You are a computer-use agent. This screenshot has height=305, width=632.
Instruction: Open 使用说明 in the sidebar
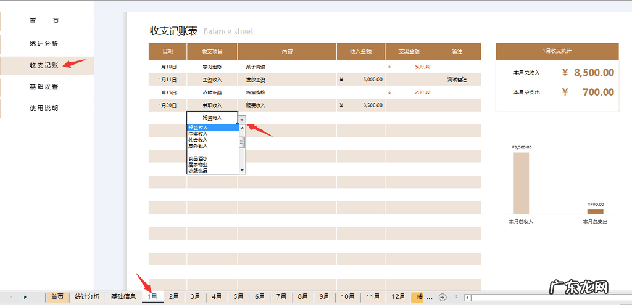(44, 108)
